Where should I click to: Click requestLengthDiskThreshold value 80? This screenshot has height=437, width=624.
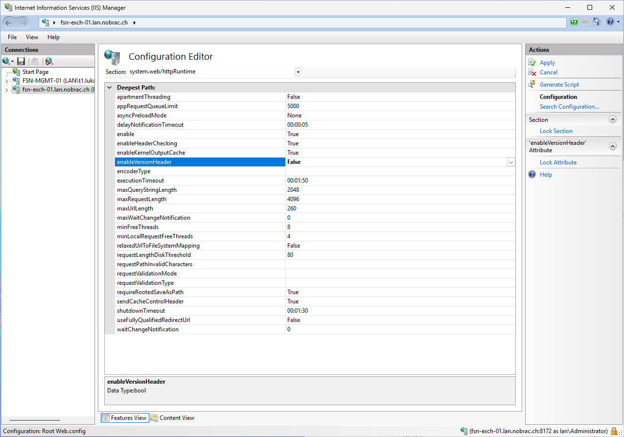click(x=290, y=255)
